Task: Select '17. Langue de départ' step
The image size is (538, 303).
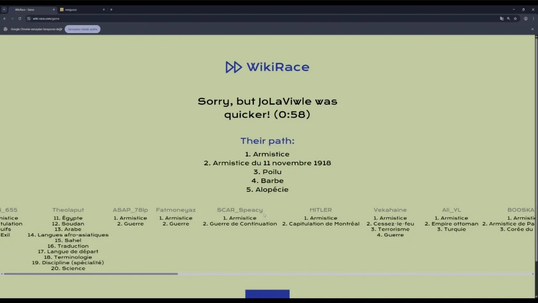Action: (x=68, y=251)
